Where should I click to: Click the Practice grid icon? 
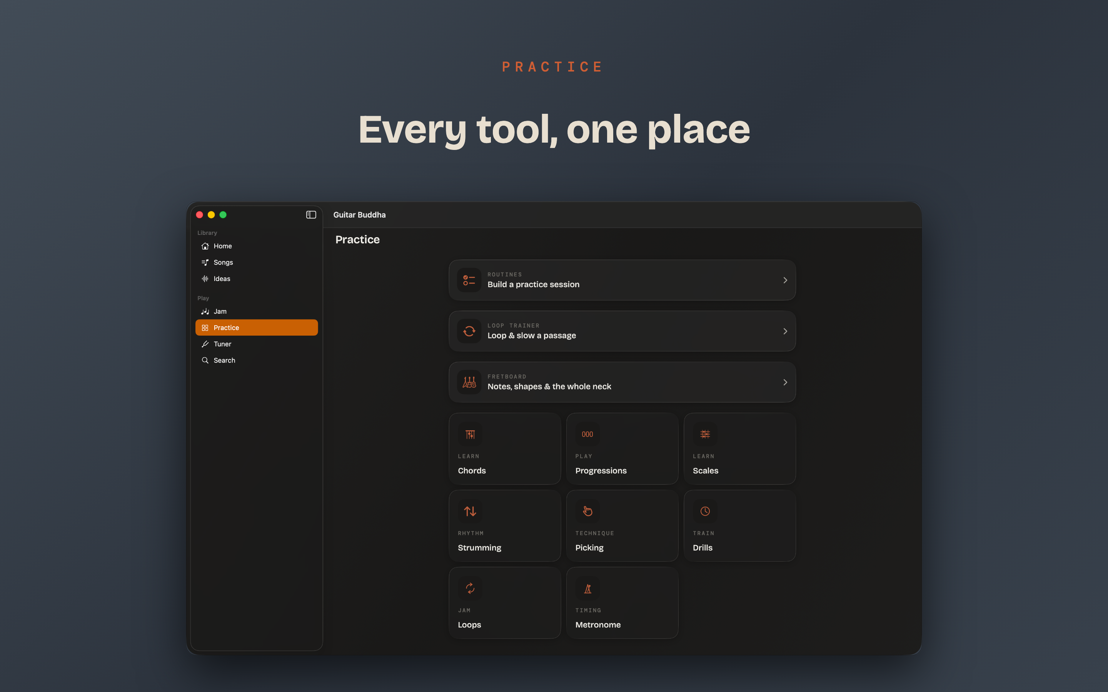(x=205, y=328)
